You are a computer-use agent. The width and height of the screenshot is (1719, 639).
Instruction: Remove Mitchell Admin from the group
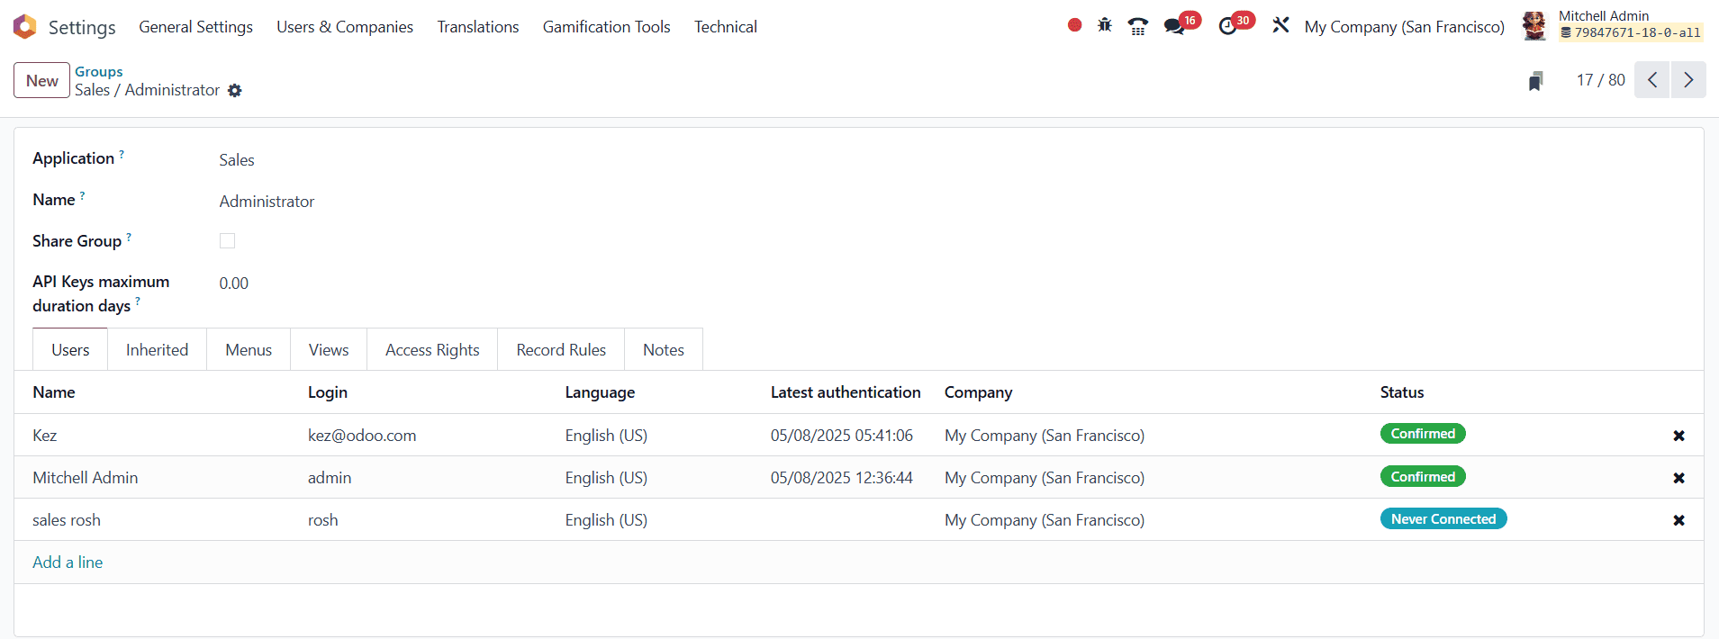coord(1678,478)
